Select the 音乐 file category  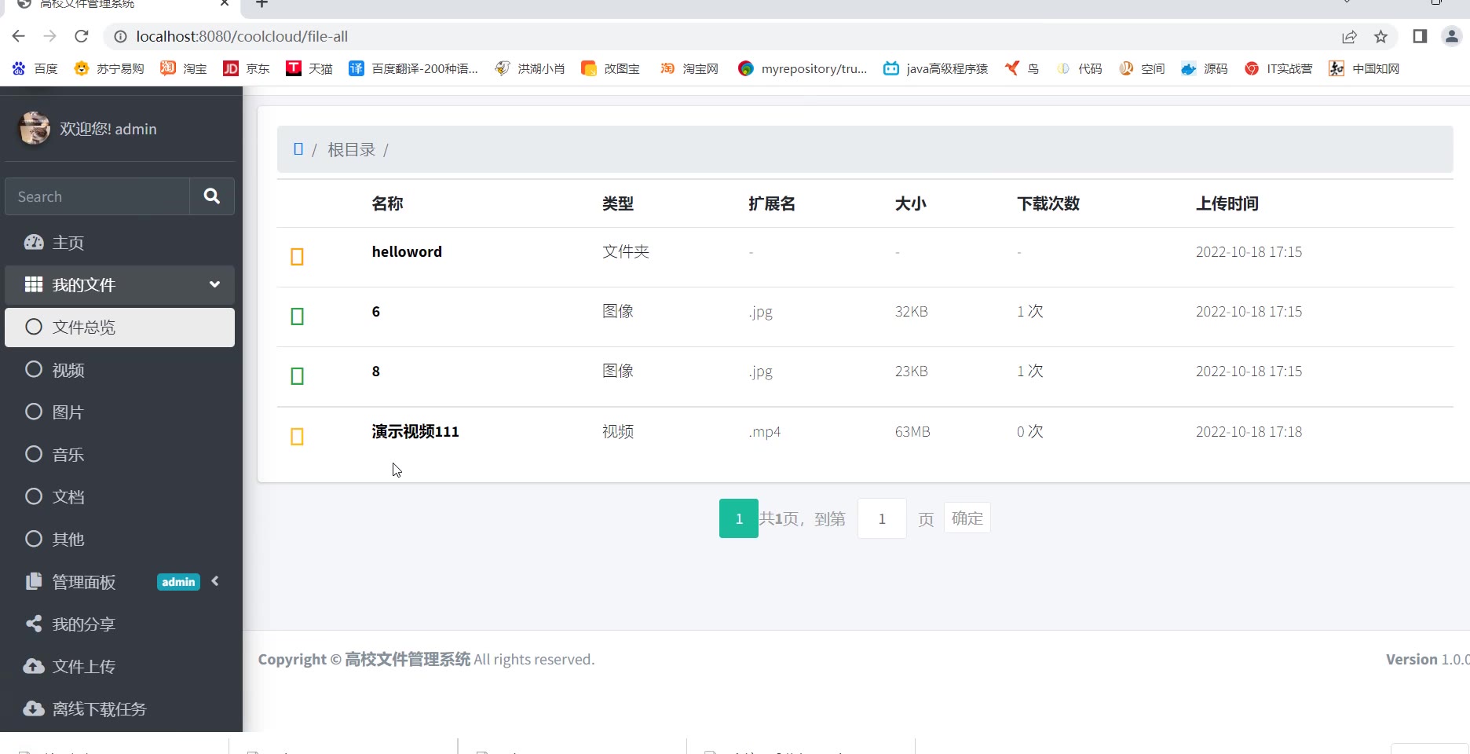(x=68, y=455)
